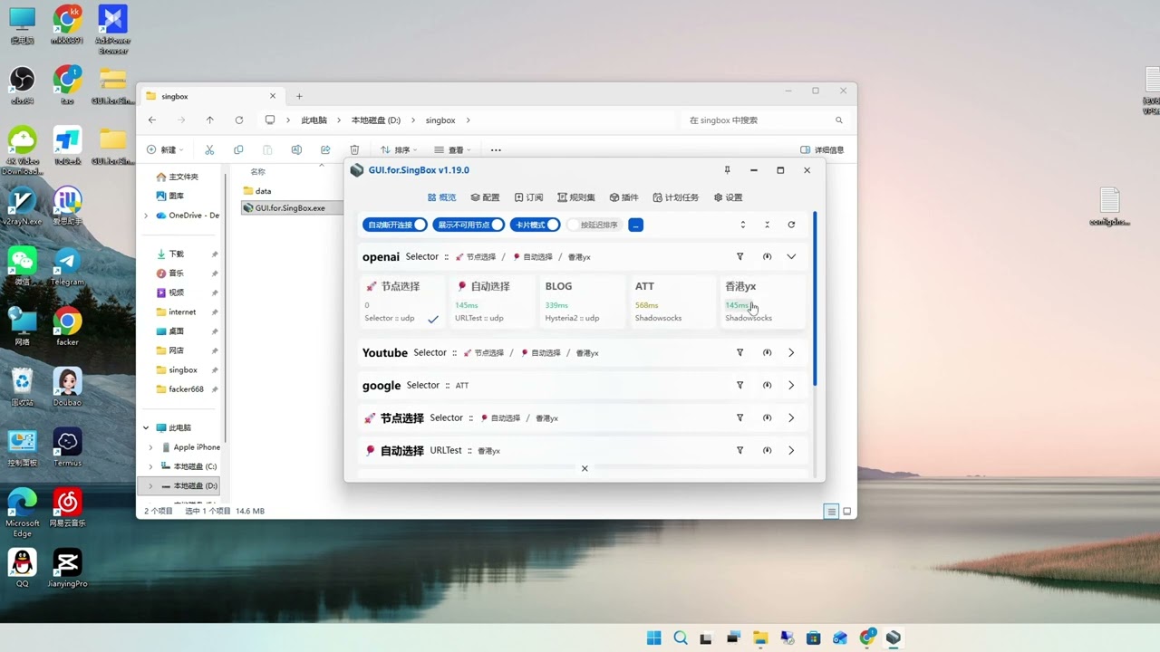This screenshot has height=652, width=1160.
Task: Expand the OneDrive tree node
Action: tap(146, 216)
